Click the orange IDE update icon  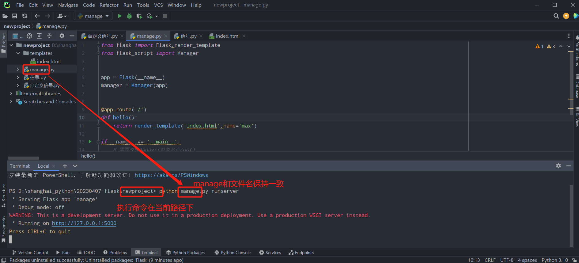[566, 16]
